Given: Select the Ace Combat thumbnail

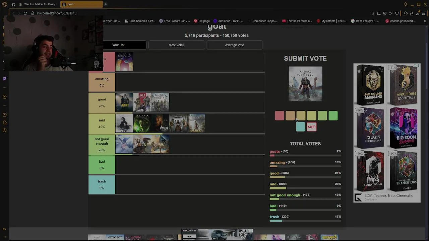Looking at the screenshot, I should [124, 144].
